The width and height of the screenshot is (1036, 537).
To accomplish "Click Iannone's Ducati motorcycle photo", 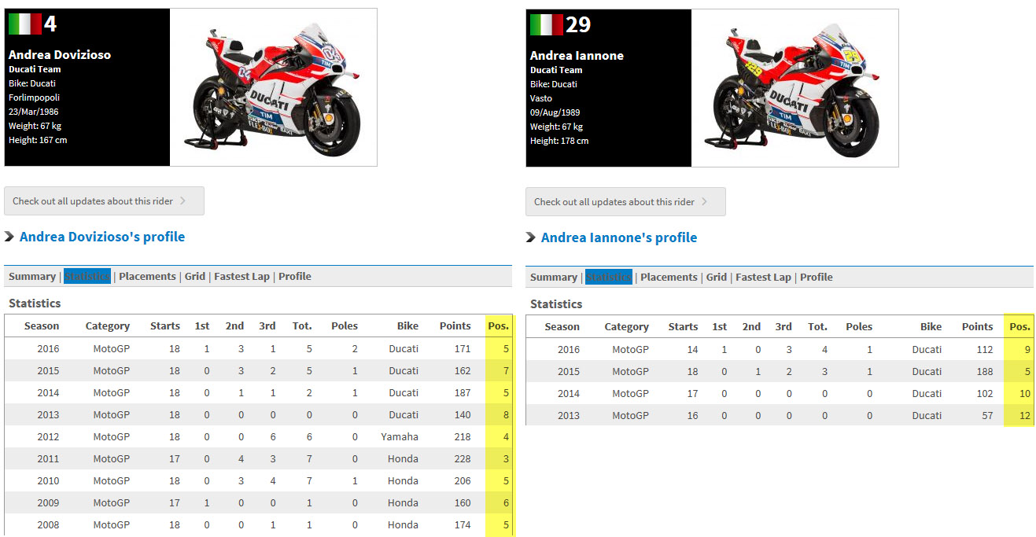I will (x=795, y=88).
